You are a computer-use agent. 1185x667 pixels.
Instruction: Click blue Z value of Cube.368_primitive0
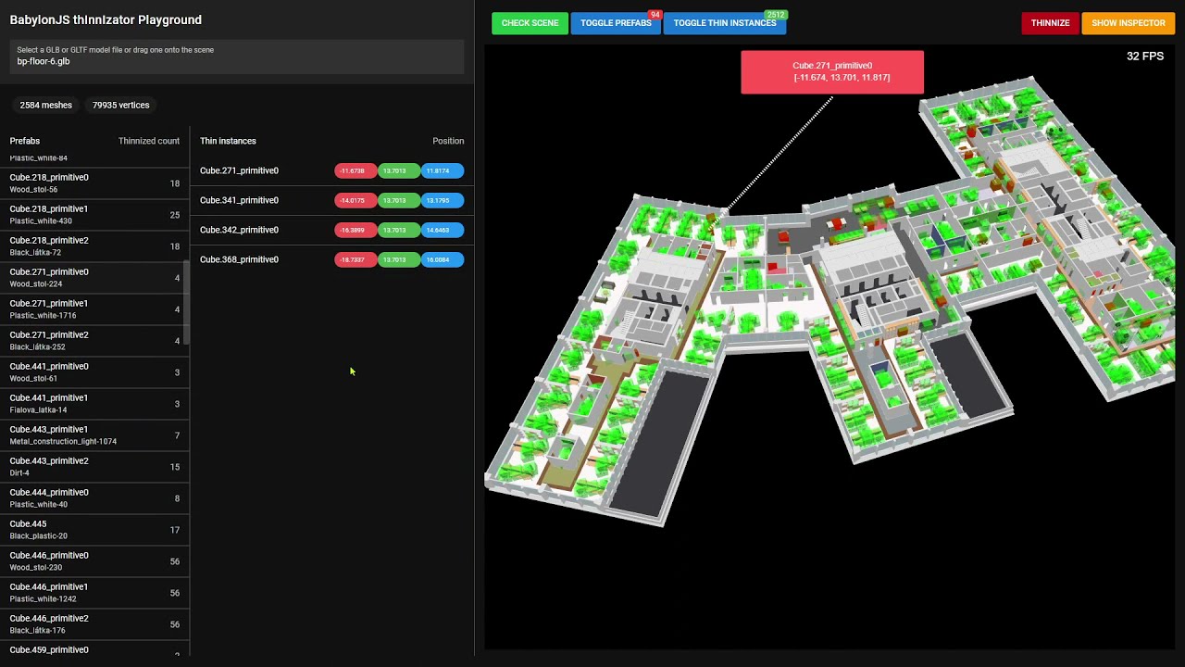click(443, 259)
